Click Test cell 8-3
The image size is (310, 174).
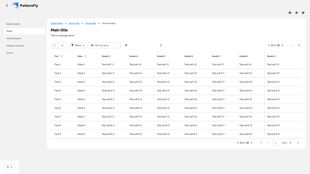point(108,125)
